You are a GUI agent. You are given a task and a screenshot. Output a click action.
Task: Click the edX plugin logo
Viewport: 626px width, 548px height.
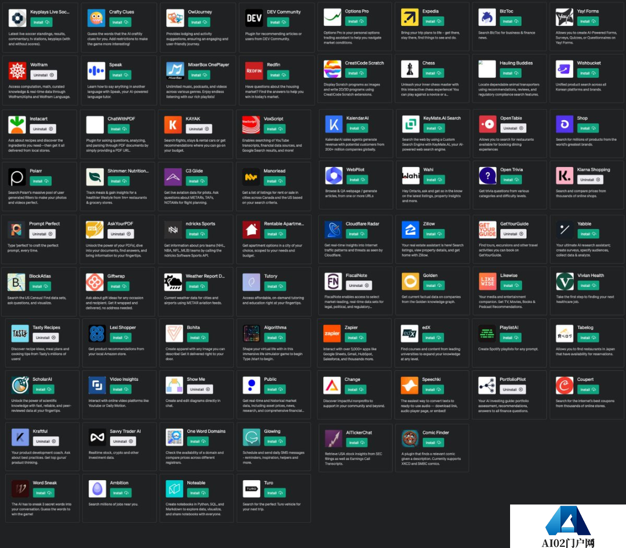410,333
